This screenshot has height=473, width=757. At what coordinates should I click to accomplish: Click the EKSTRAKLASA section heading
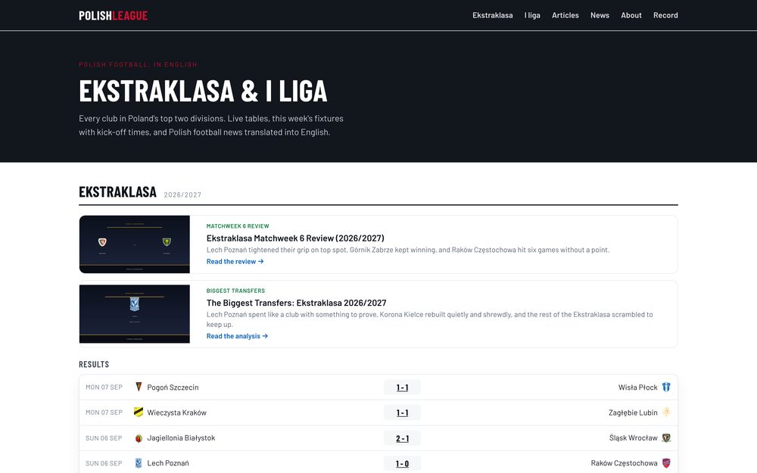tap(118, 191)
